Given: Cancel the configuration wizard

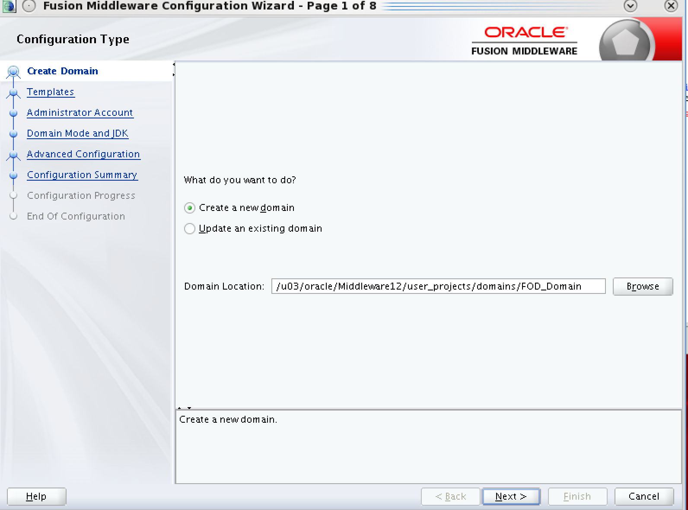Looking at the screenshot, I should pos(643,497).
